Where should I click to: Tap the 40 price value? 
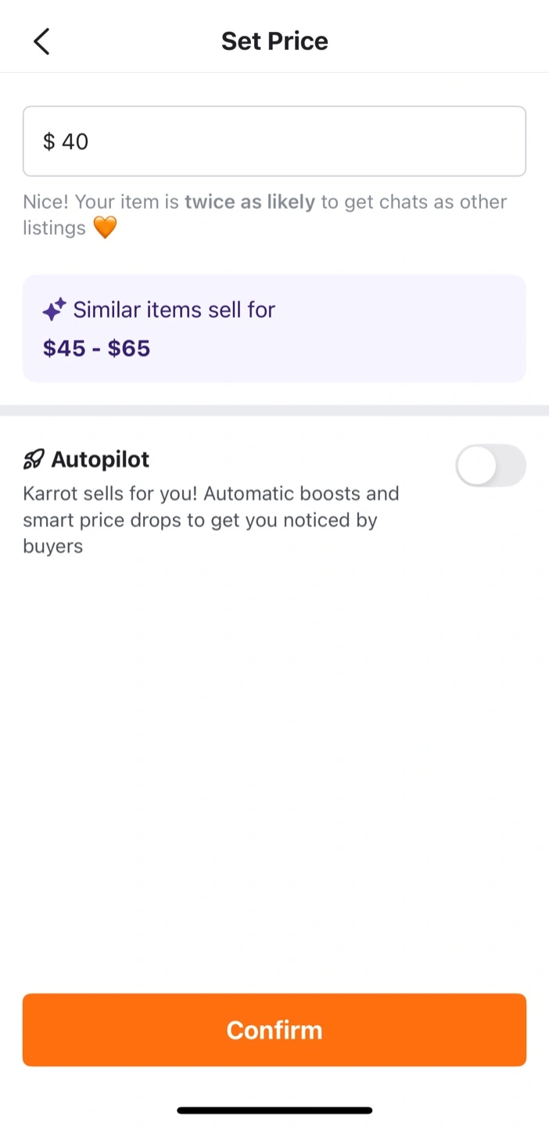[x=75, y=142]
